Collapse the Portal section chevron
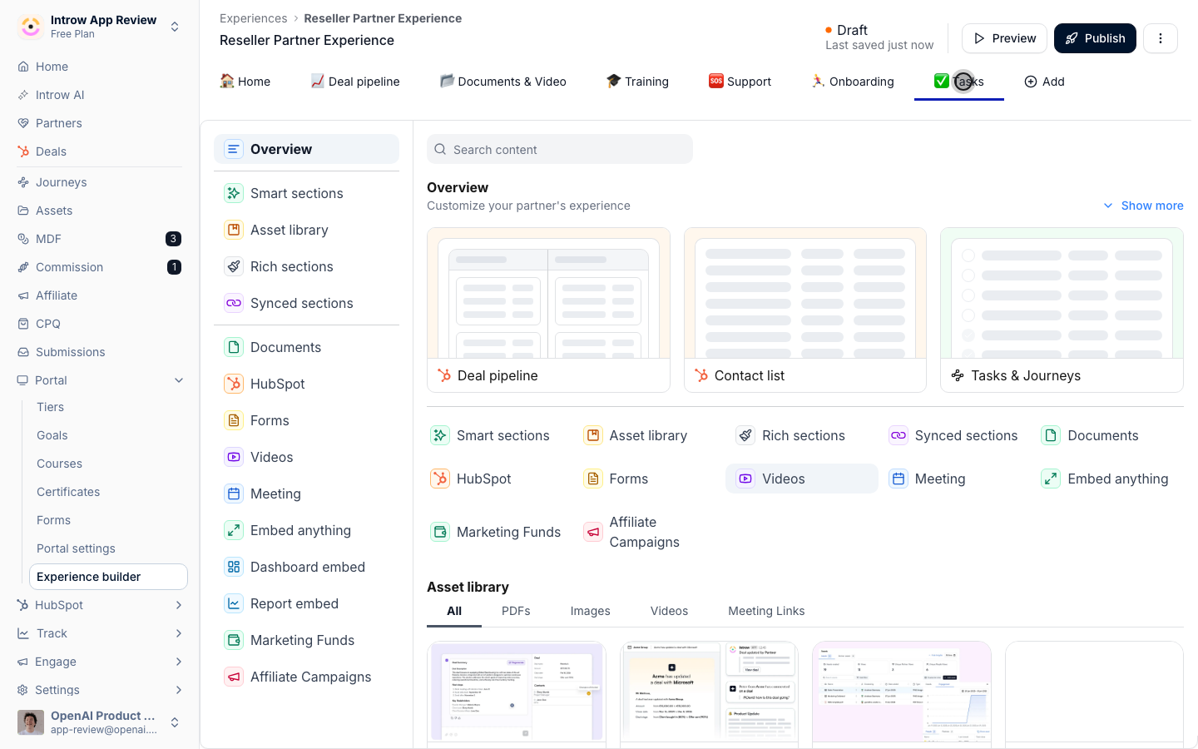The width and height of the screenshot is (1198, 749). (x=179, y=380)
